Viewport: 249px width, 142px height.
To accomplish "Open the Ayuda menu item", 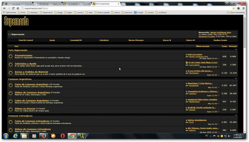I will [52, 40].
